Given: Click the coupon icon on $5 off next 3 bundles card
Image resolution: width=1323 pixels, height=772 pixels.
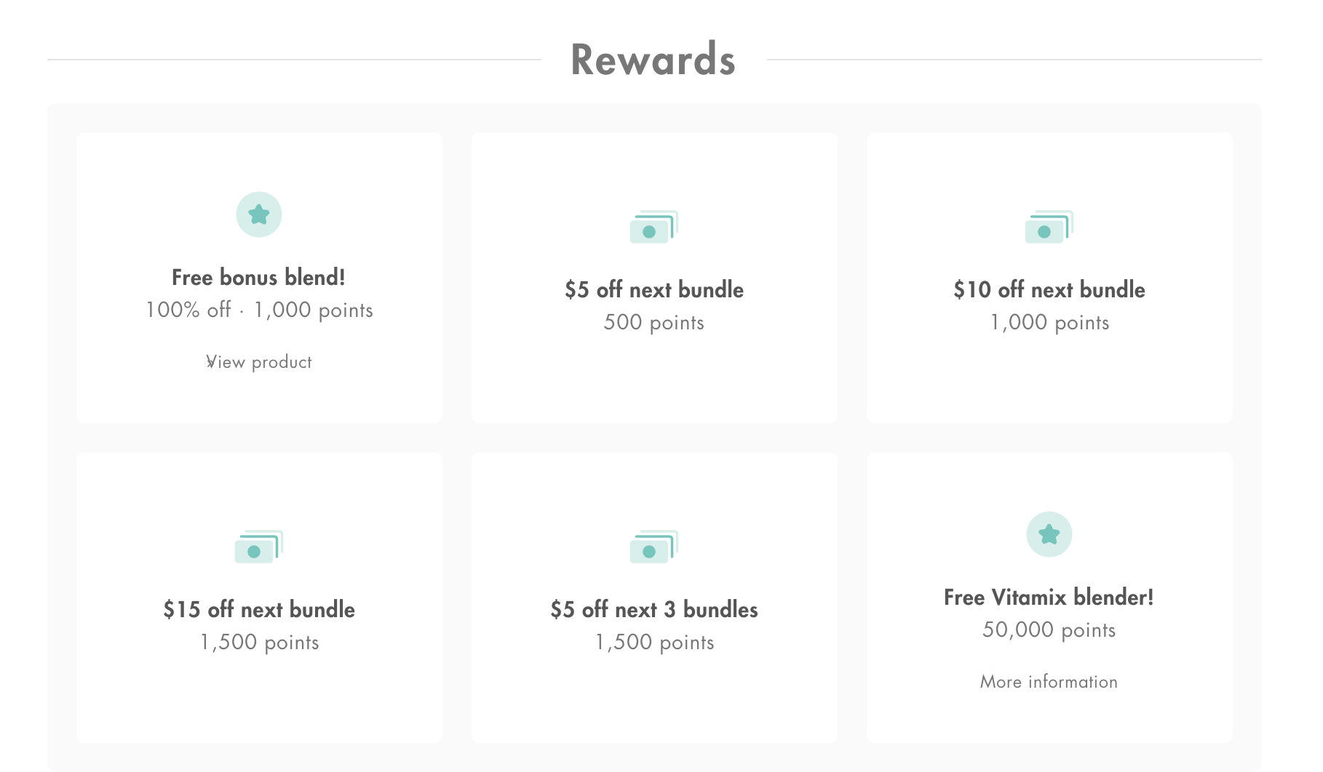Looking at the screenshot, I should (653, 547).
